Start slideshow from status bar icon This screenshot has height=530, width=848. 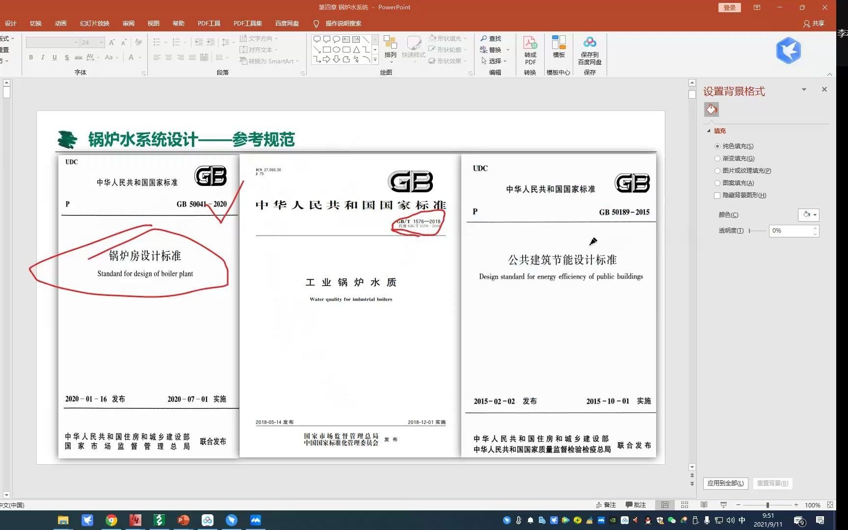click(x=723, y=504)
